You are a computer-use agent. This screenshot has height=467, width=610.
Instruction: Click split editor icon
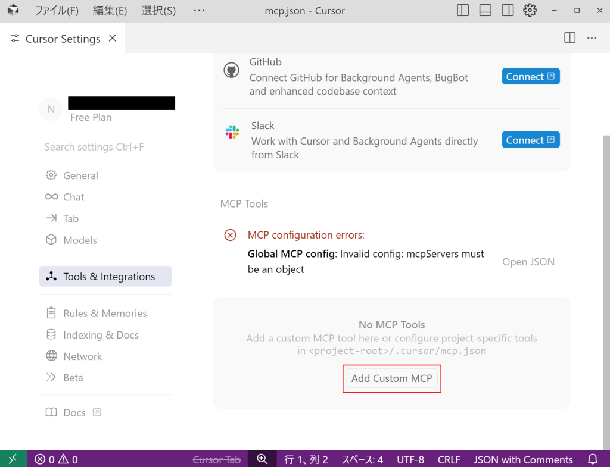(x=569, y=38)
